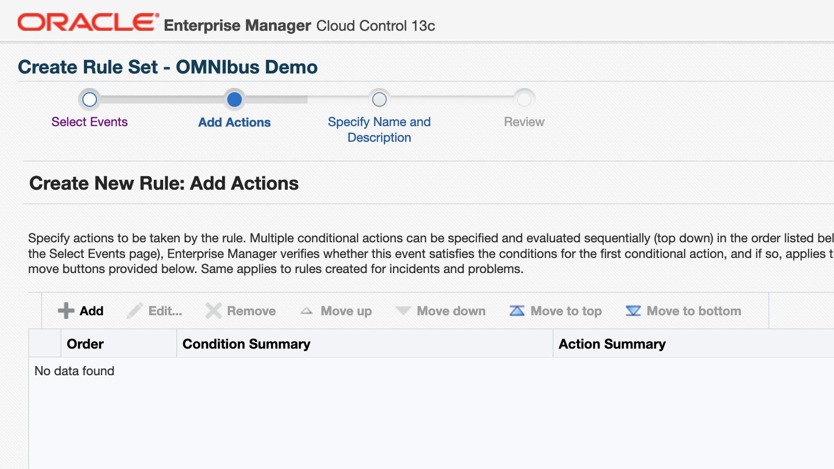834x469 pixels.
Task: Click the Action Summary column header
Action: pos(612,344)
